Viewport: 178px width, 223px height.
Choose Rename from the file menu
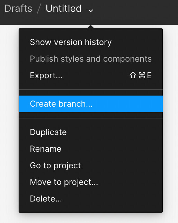point(91,149)
